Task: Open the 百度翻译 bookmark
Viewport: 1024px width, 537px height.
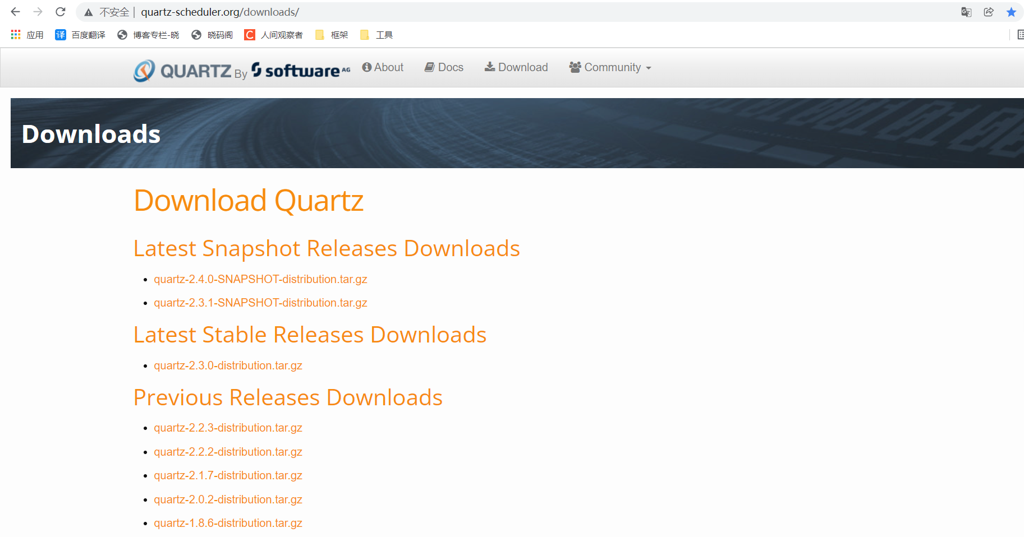Action: point(80,35)
